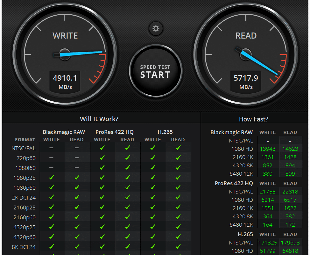Click ProRes 4320 8K read value 382
The width and height of the screenshot is (310, 255).
(x=290, y=217)
